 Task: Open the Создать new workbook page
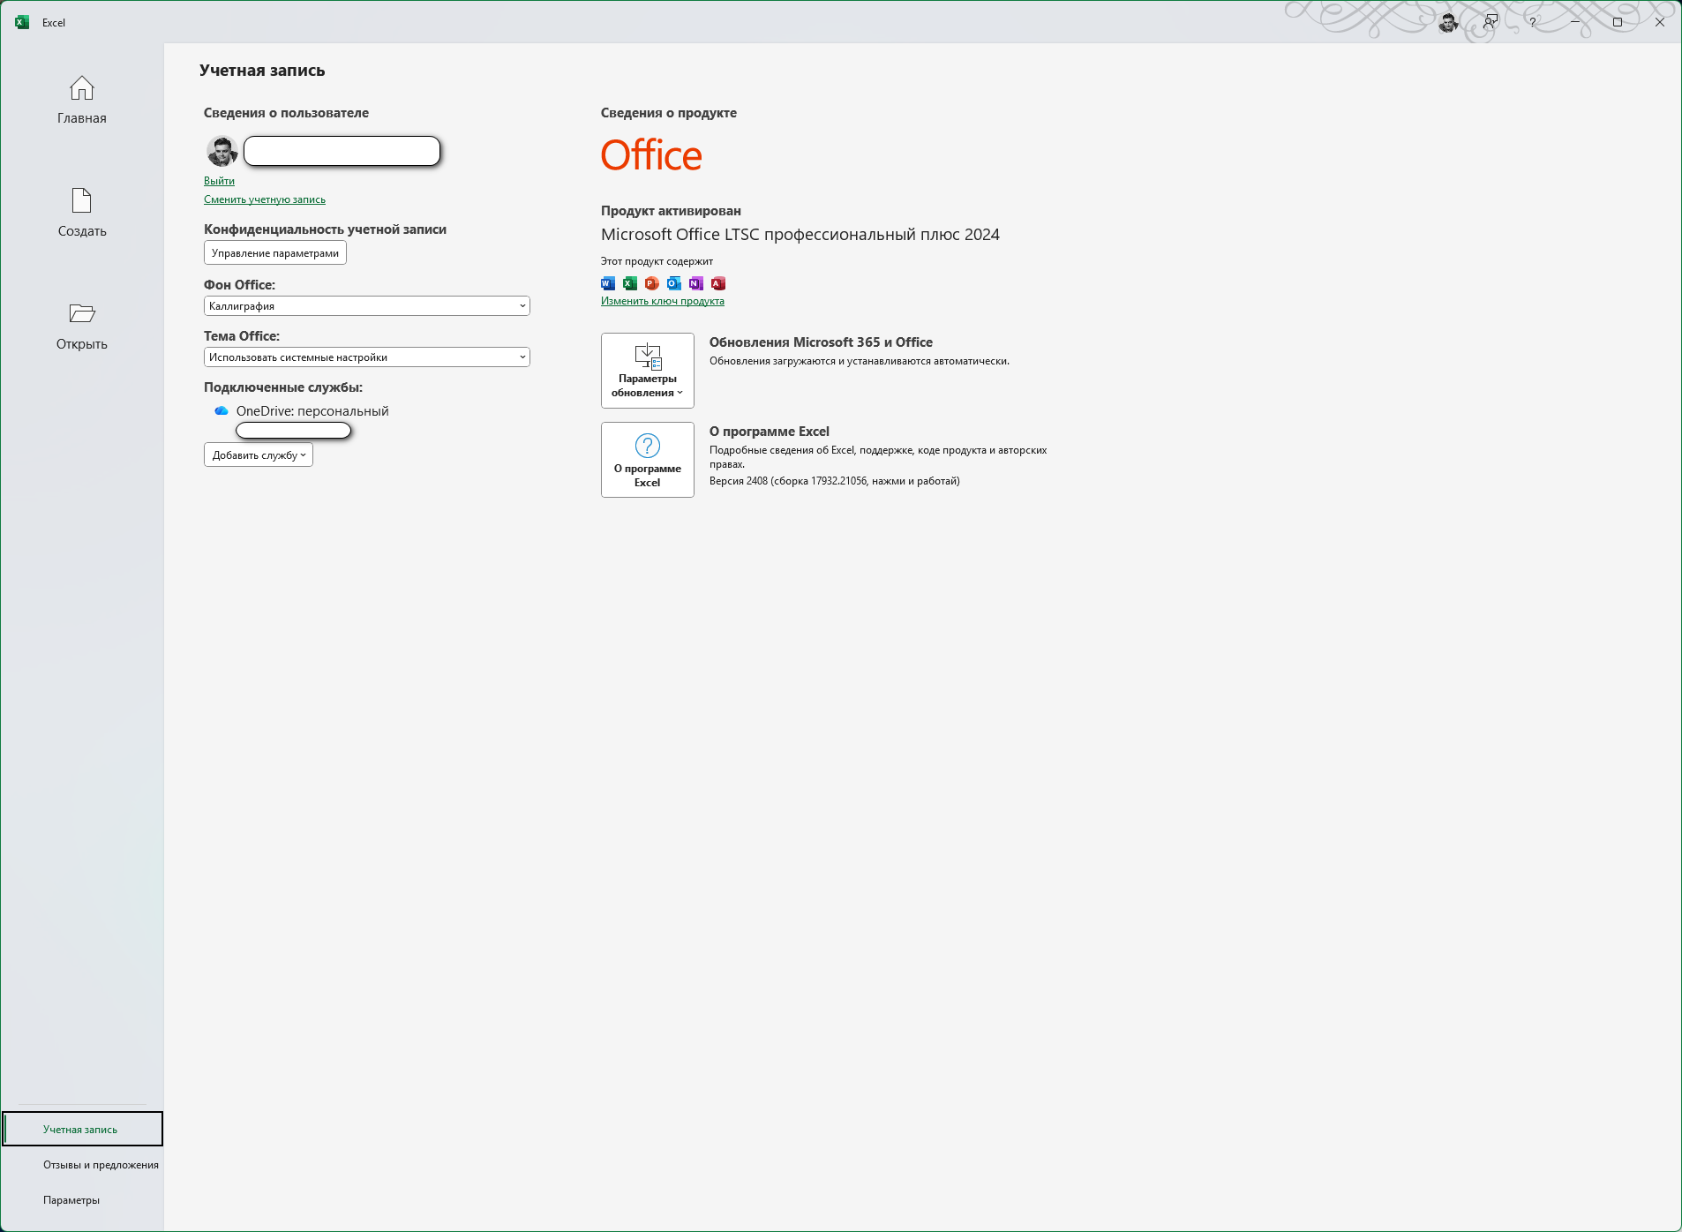click(x=82, y=213)
